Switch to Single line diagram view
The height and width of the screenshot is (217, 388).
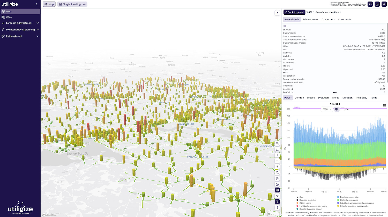tap(72, 4)
